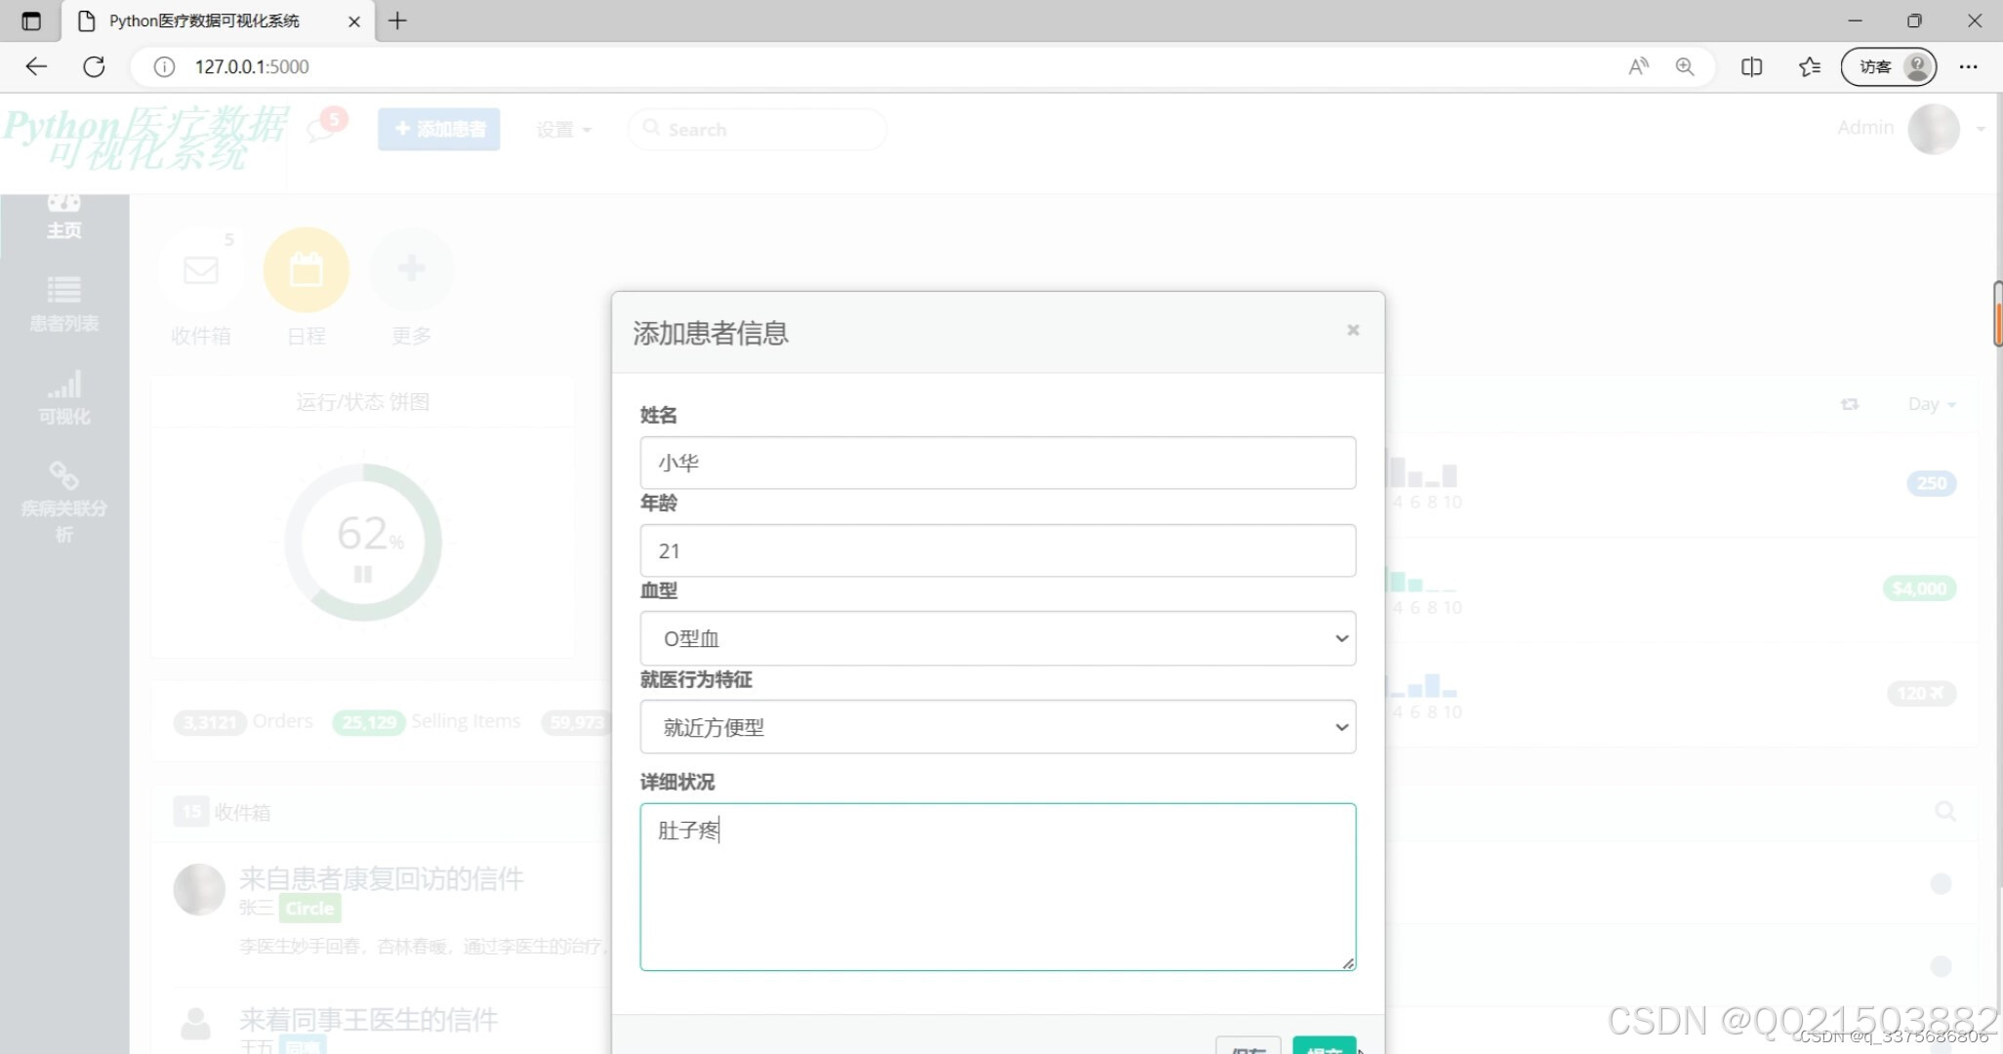
Task: Open the 设置 menu
Action: [563, 128]
